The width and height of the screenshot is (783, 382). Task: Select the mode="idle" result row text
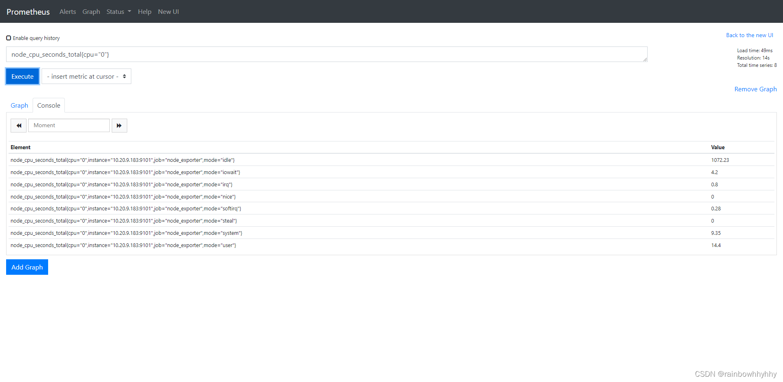tap(123, 160)
